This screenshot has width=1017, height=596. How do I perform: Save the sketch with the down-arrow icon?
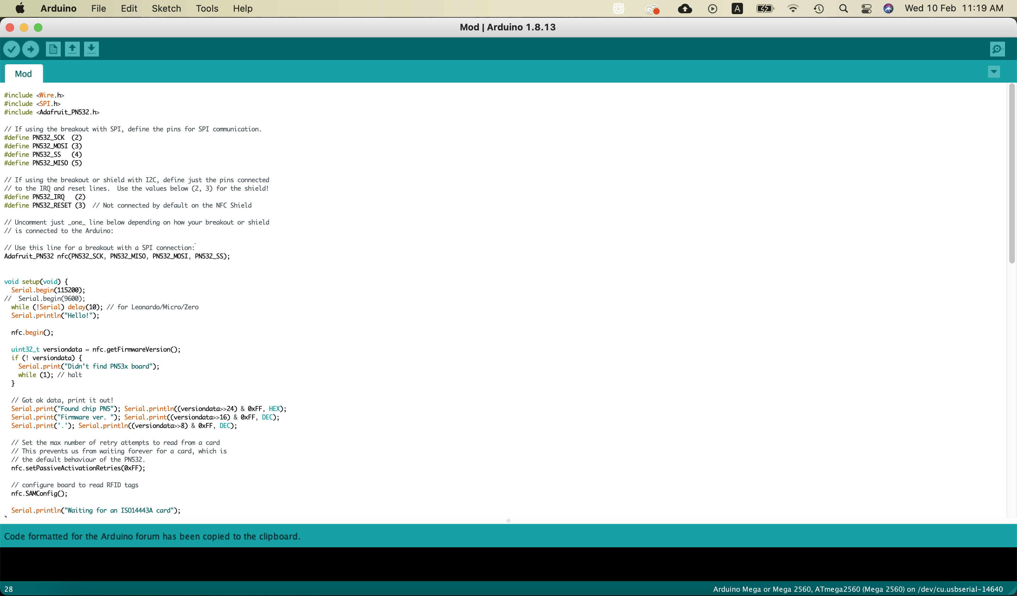pos(91,49)
